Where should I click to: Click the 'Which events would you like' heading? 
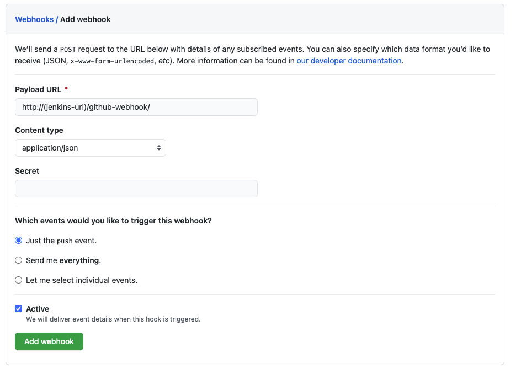click(x=113, y=221)
